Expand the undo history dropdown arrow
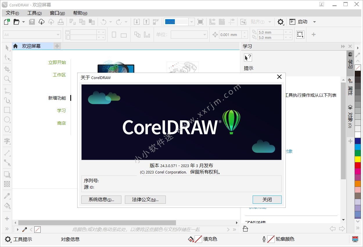Screen dimensions: 363x247 pos(111,22)
